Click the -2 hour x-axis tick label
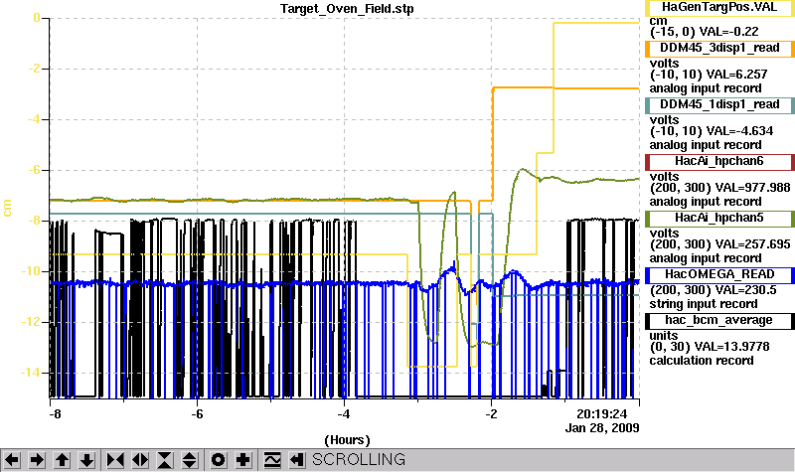795x472 pixels. click(491, 413)
